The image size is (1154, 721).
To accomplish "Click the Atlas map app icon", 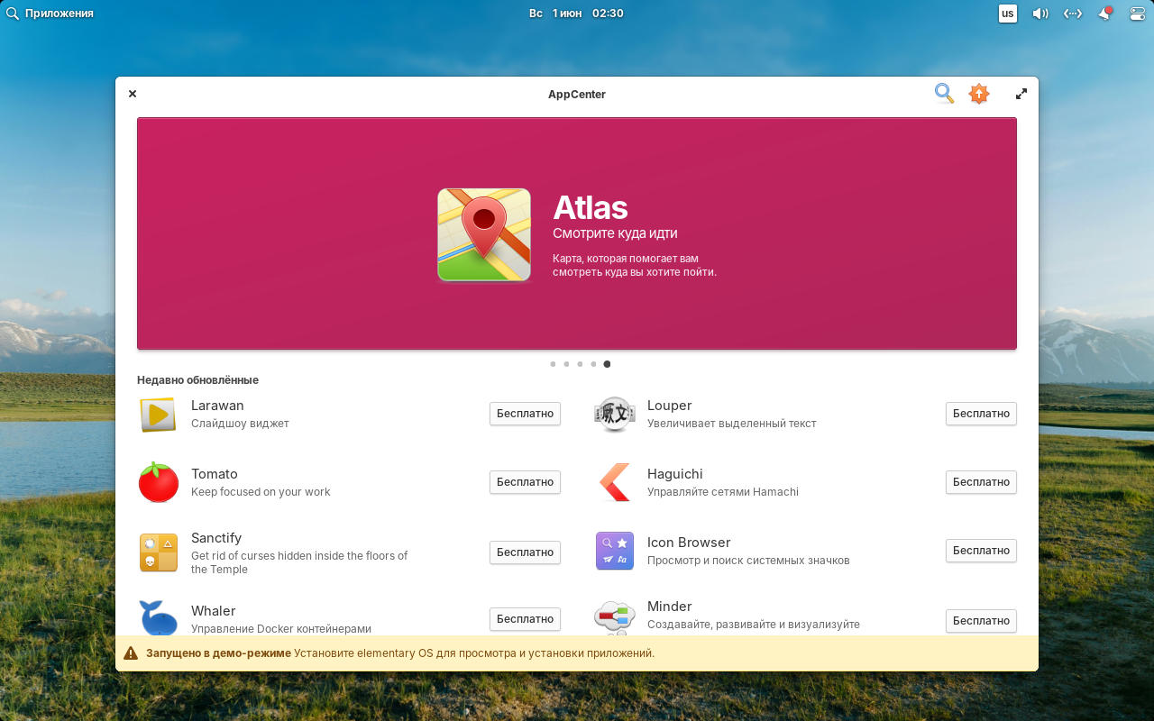I will coord(484,234).
